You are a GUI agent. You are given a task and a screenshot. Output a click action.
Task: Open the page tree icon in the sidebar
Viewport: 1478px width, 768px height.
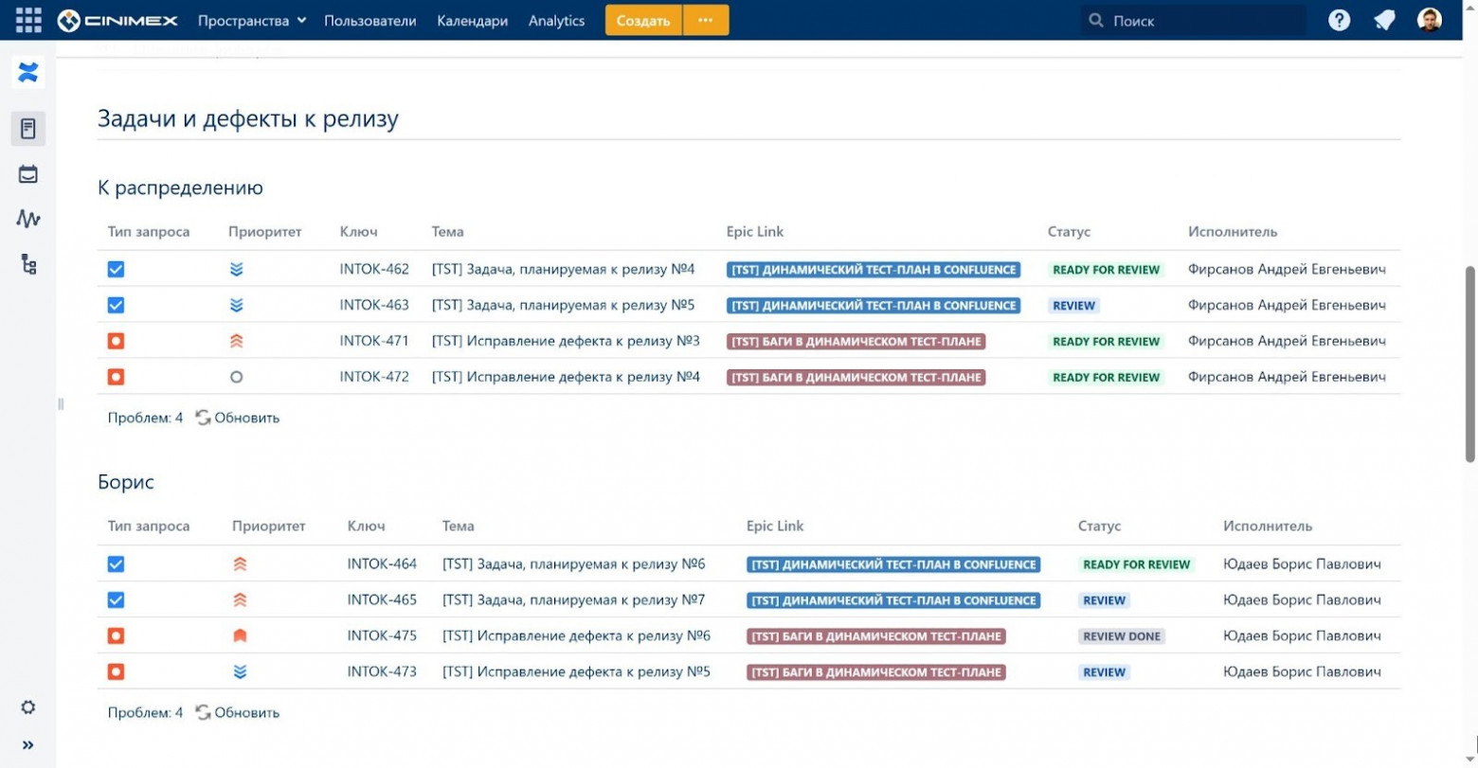pos(28,264)
